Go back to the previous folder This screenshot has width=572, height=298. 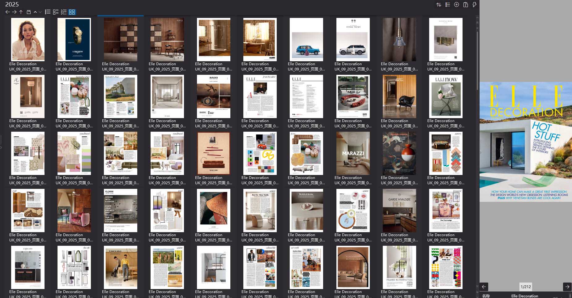[x=7, y=12]
